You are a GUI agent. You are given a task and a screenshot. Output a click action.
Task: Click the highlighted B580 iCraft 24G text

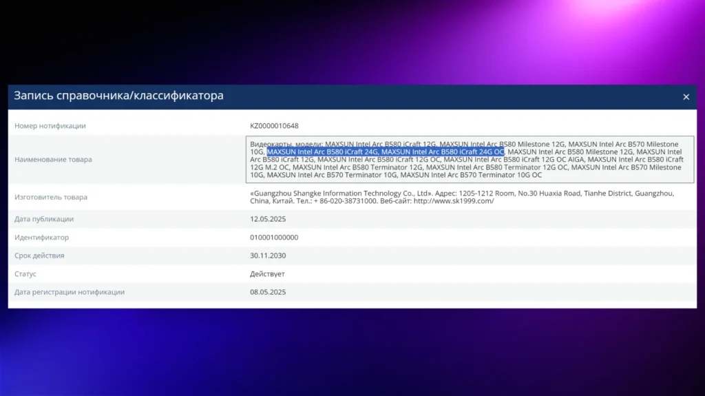coord(386,152)
